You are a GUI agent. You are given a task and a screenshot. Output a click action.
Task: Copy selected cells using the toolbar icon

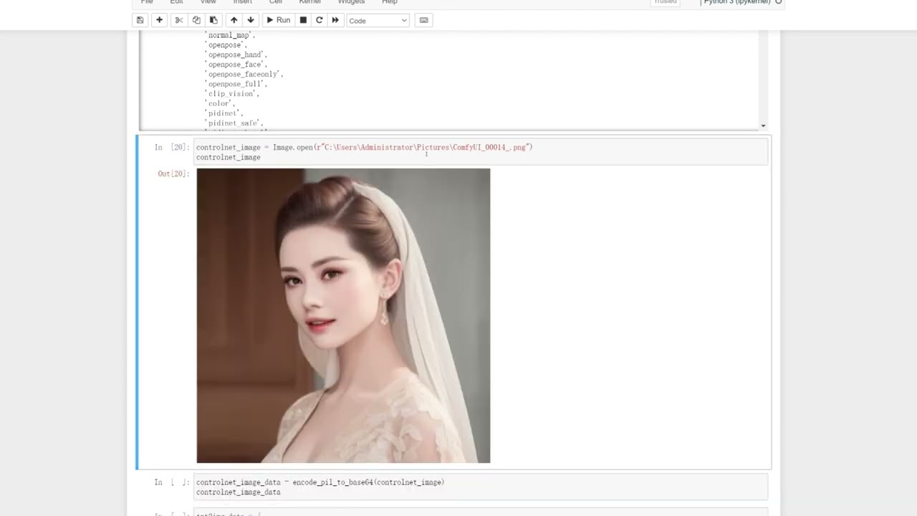[x=196, y=20]
